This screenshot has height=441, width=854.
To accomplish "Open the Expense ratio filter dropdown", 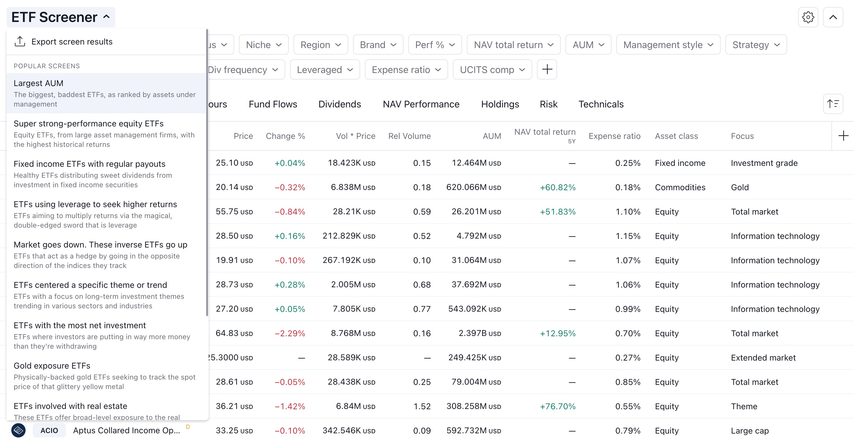I will point(406,69).
